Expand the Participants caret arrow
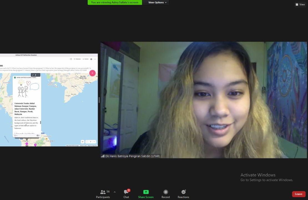 click(x=115, y=192)
